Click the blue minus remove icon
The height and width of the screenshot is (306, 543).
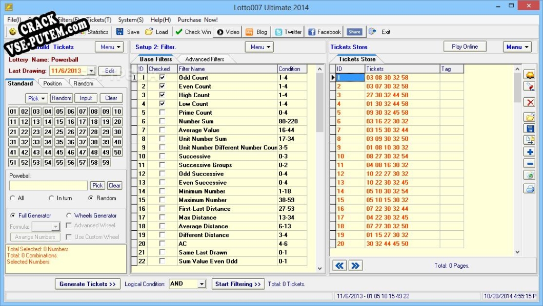pos(530,163)
